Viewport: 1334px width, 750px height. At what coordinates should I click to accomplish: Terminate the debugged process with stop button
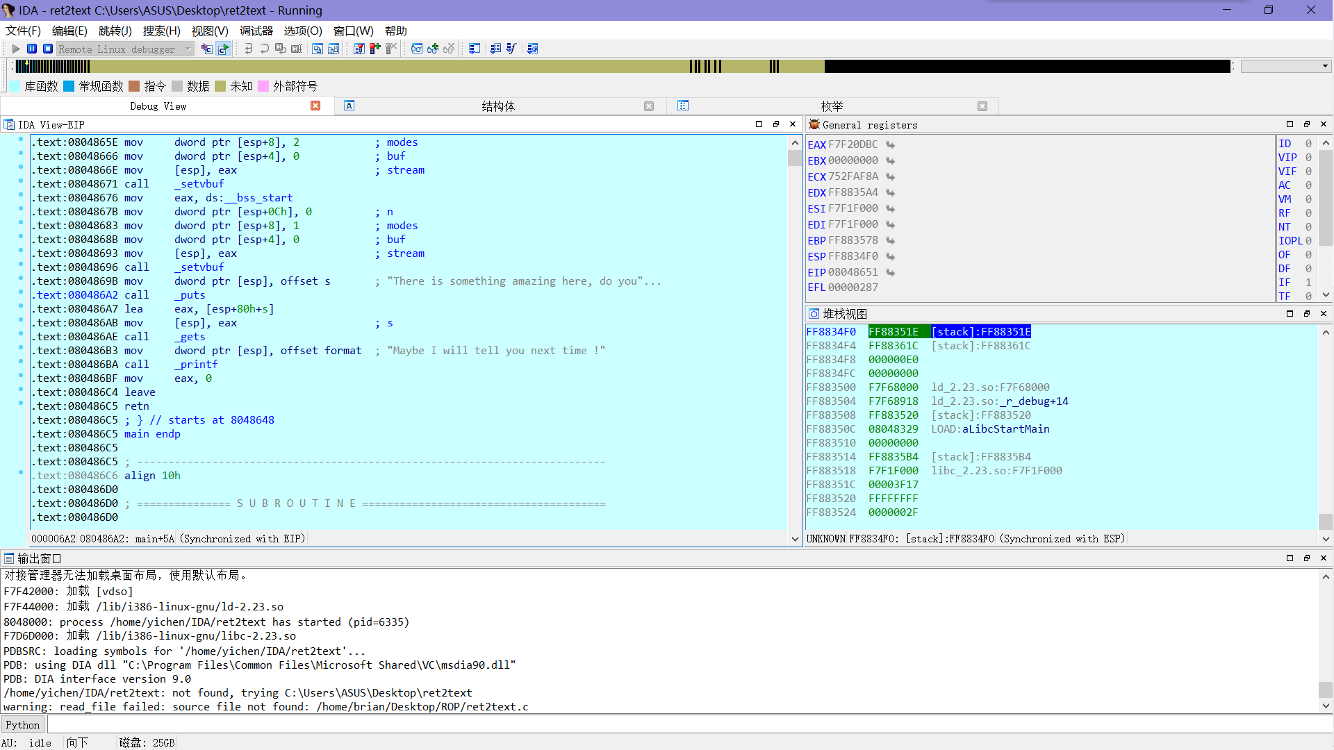[48, 49]
